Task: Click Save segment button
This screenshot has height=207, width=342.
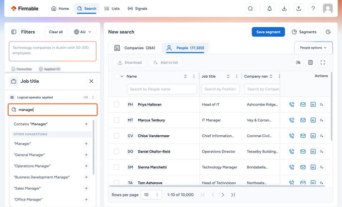Action: pyautogui.click(x=268, y=32)
